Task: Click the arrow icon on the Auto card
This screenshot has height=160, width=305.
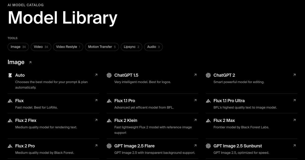Action: [x=96, y=75]
